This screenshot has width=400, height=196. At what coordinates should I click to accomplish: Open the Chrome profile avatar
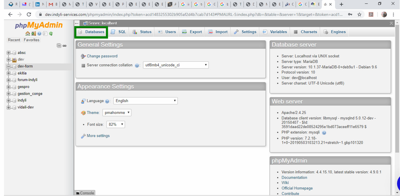coord(384,14)
